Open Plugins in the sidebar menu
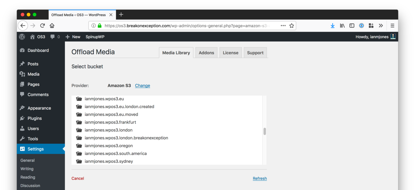The width and height of the screenshot is (415, 190). 34,118
